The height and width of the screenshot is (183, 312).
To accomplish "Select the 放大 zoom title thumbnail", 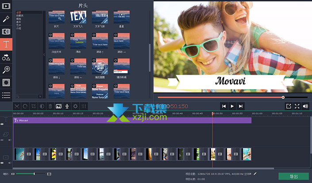I will pyautogui.click(x=57, y=17).
